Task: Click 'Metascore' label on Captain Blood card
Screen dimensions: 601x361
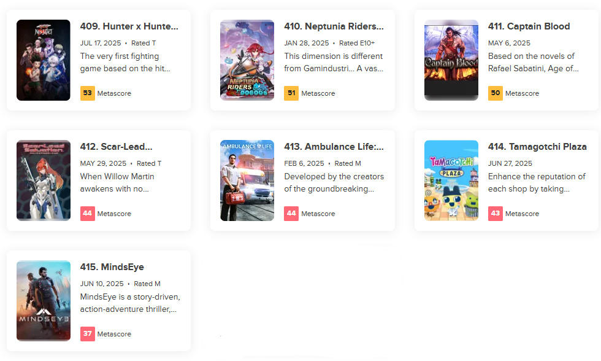Action: click(x=522, y=93)
